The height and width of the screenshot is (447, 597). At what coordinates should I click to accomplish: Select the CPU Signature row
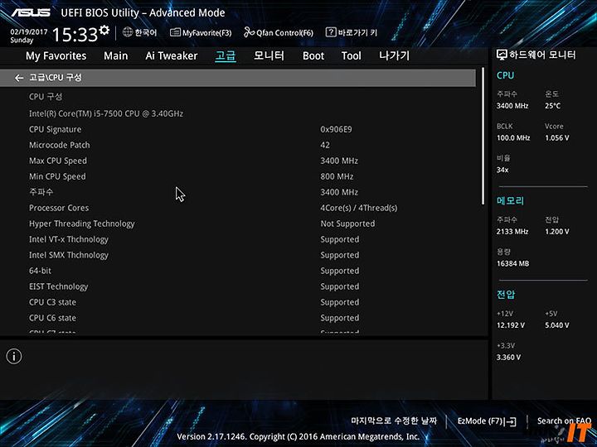coord(238,129)
